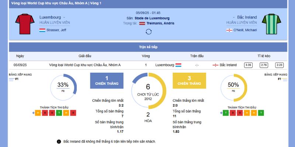
Task: Click the green striped Bắc Ireland jersey
Action: pos(271,24)
